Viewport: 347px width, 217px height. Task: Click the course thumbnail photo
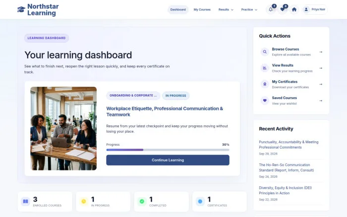pos(63,128)
